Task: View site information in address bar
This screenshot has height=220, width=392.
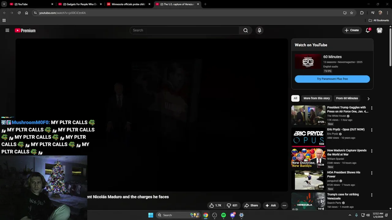Action: pos(35,13)
